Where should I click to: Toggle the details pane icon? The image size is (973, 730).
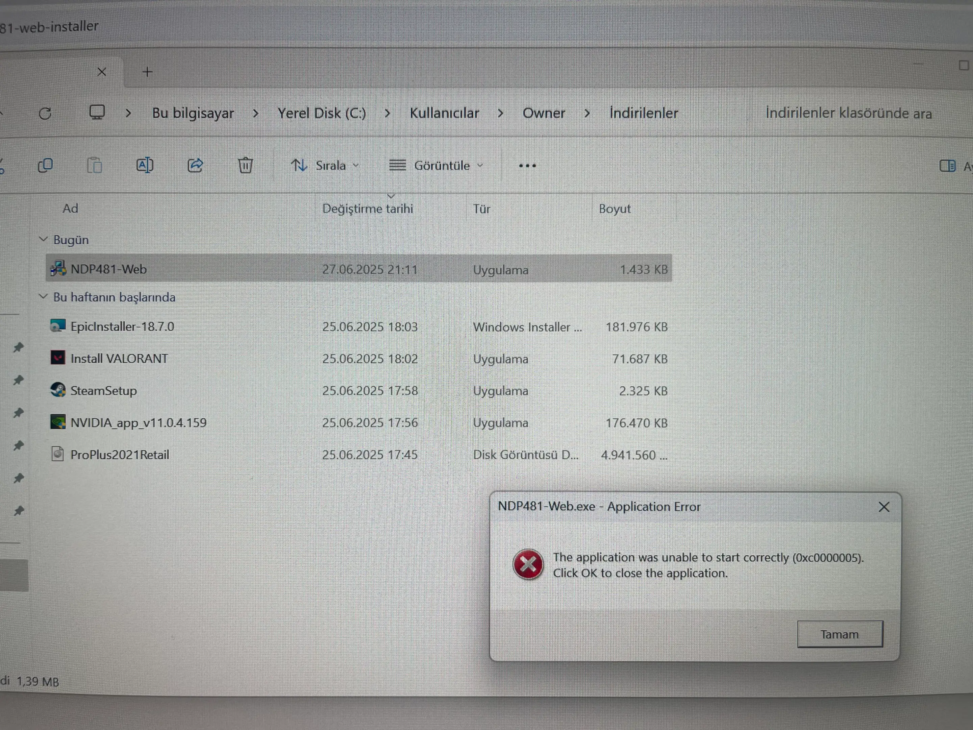pos(947,166)
